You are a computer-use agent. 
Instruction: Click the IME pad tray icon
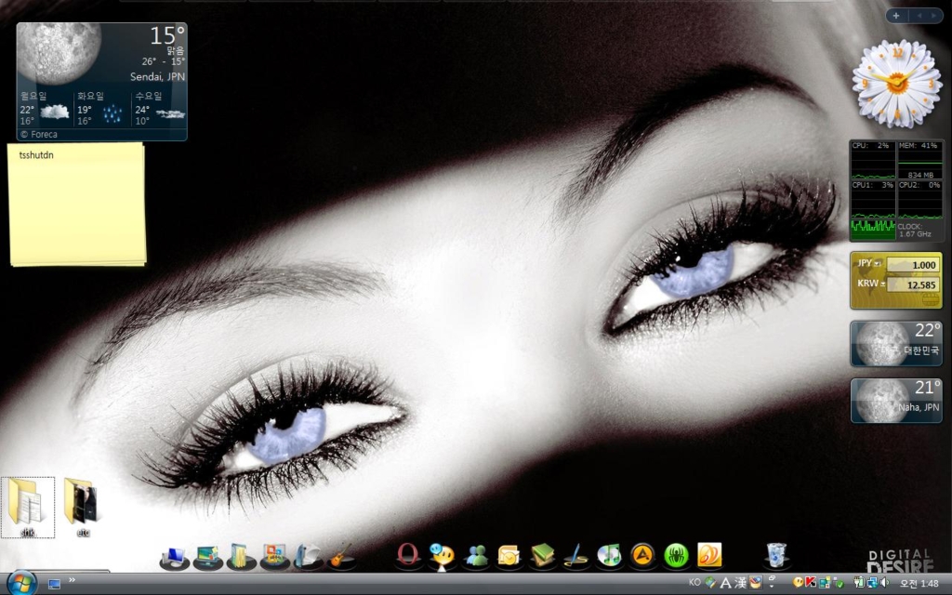710,583
